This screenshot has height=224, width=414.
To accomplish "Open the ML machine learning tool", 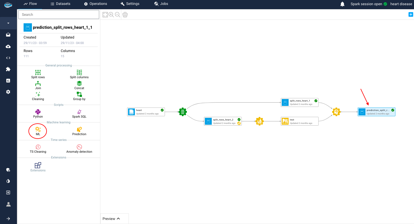I will [x=38, y=130].
